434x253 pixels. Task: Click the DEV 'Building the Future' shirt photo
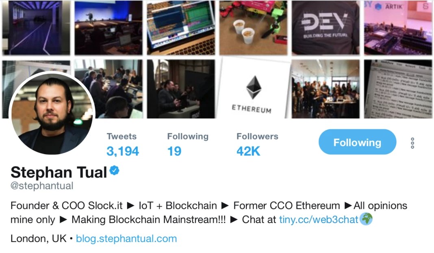tap(327, 27)
